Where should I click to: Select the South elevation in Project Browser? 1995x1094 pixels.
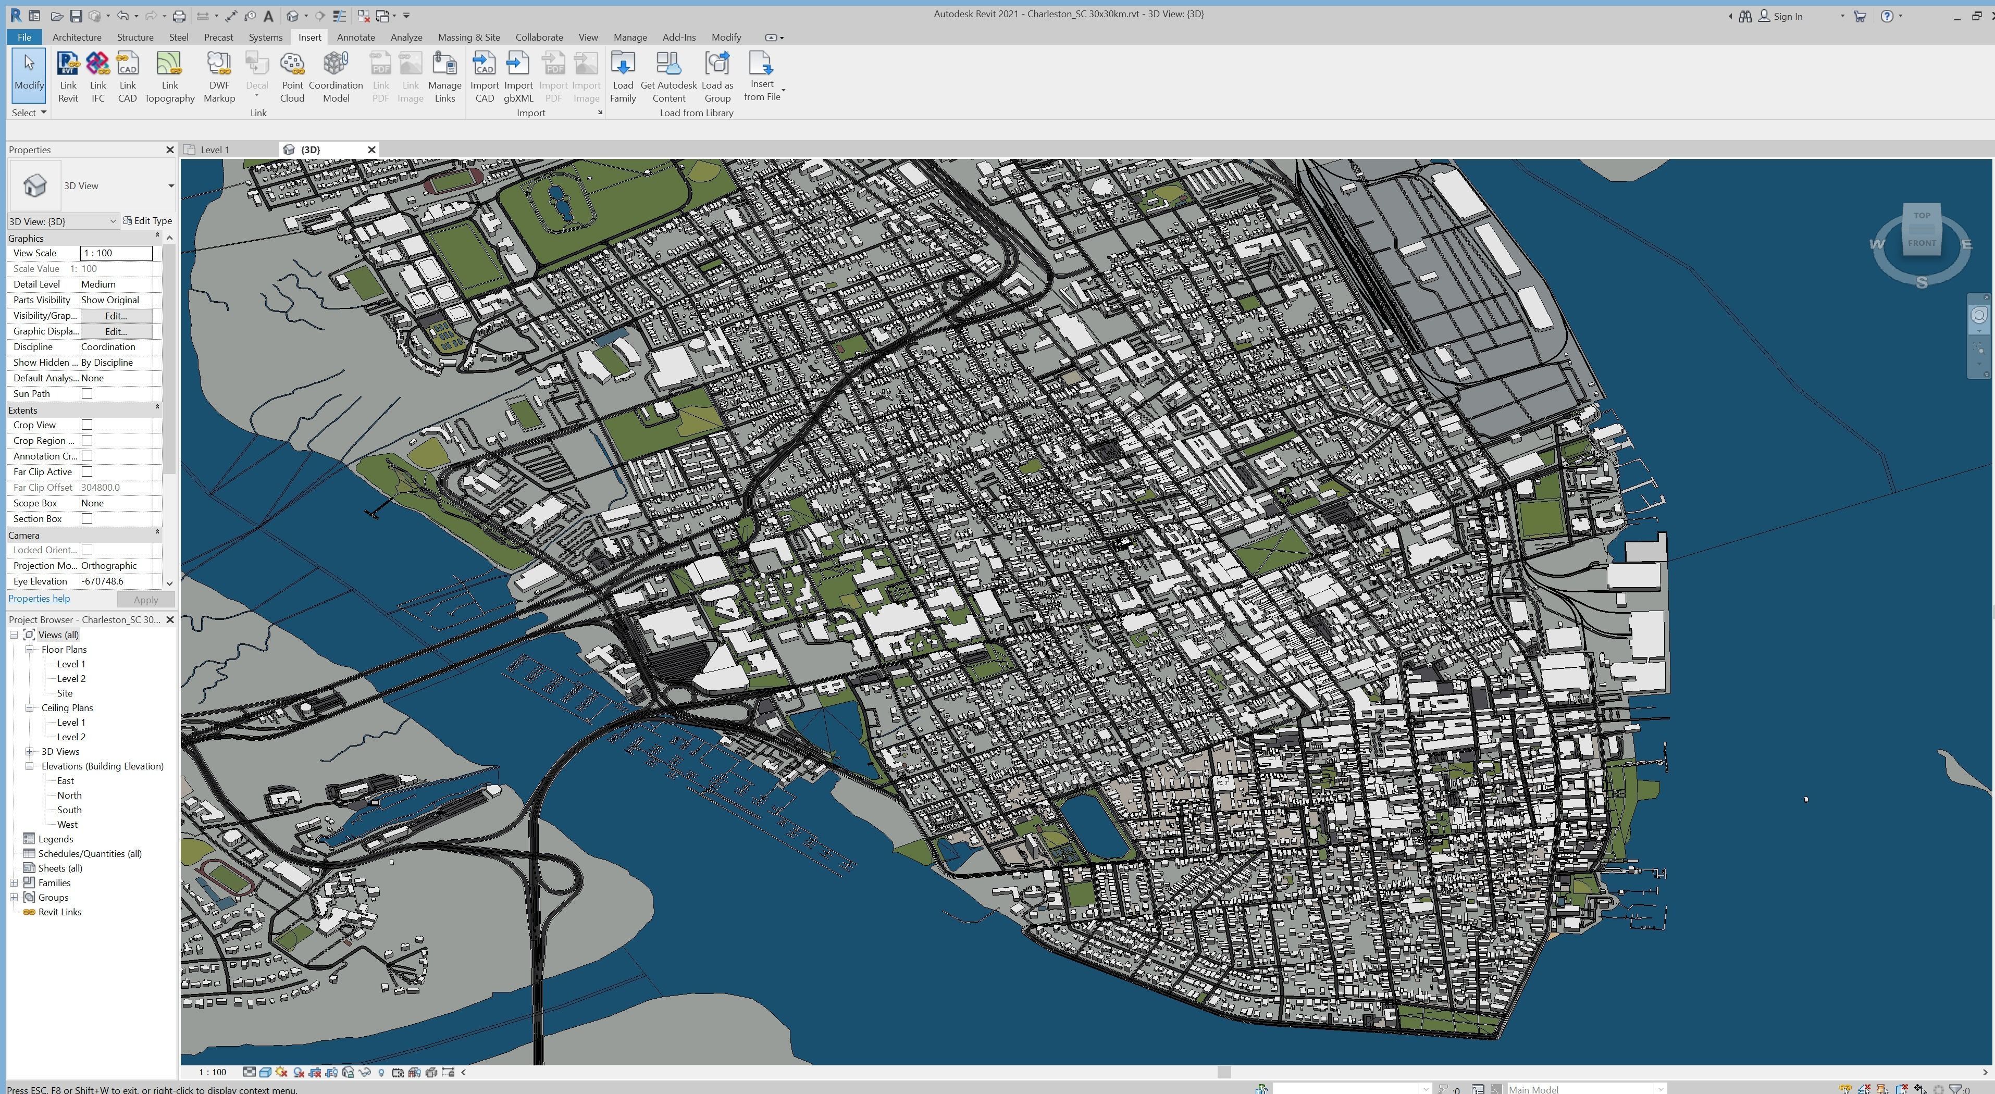[x=69, y=810]
